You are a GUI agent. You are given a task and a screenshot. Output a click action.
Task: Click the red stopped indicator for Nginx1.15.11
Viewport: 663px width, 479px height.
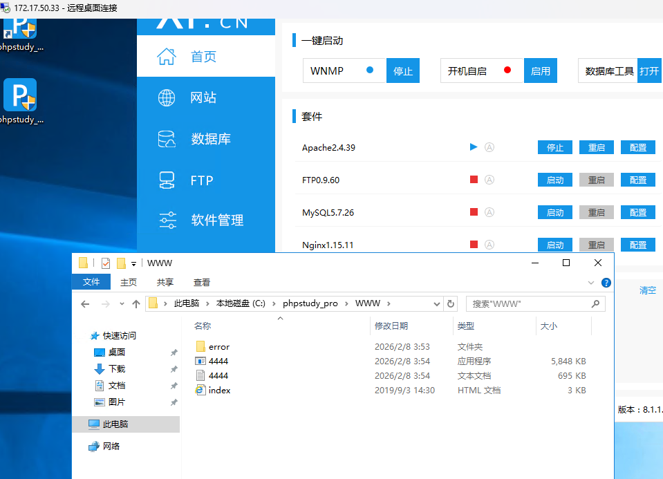[x=474, y=245]
